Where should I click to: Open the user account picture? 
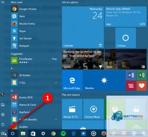coord(3,95)
